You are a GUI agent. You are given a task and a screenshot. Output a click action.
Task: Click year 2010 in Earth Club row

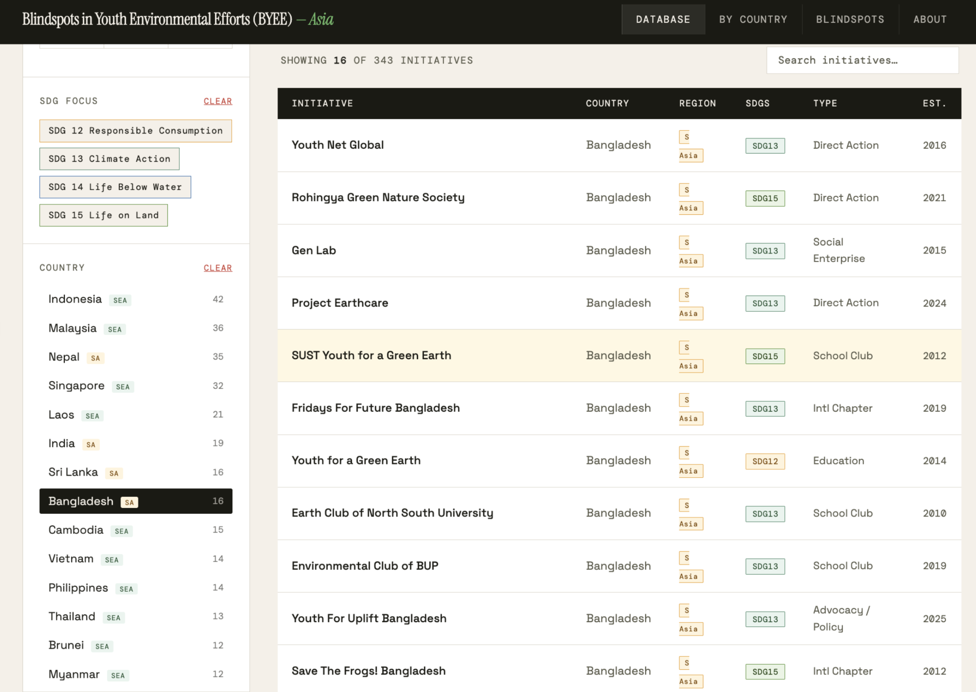[934, 513]
